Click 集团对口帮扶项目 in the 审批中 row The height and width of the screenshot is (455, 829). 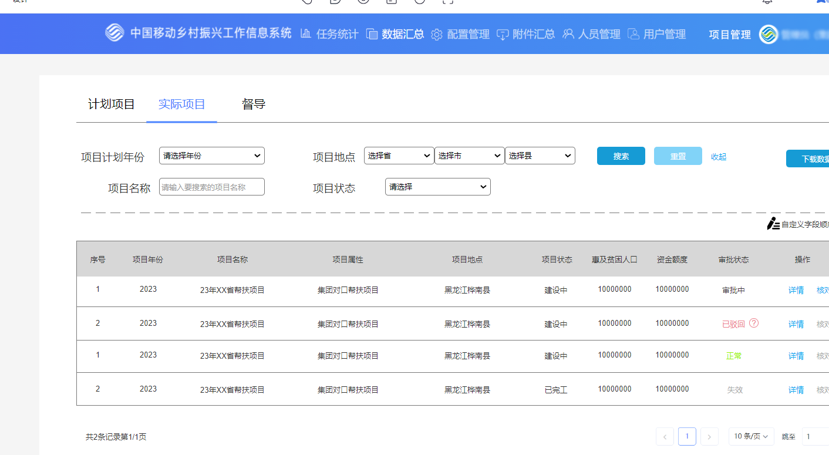[x=348, y=290]
